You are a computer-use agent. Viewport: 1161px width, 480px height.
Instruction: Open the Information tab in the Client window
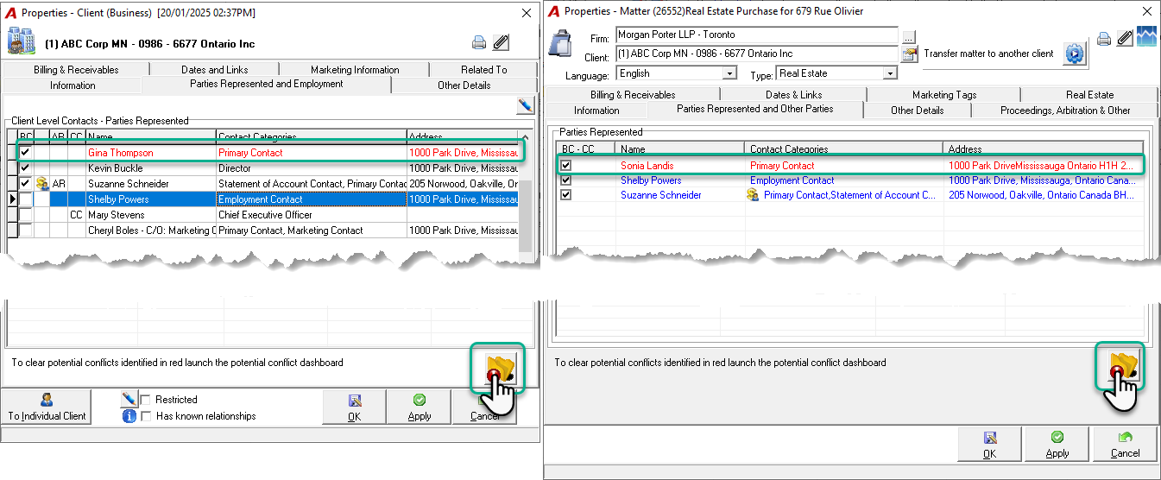(73, 85)
